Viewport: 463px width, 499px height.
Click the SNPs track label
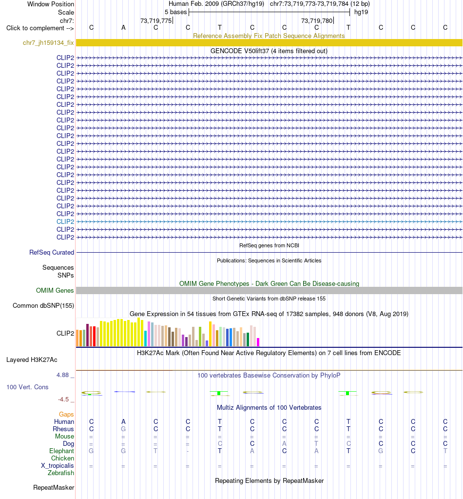65,275
